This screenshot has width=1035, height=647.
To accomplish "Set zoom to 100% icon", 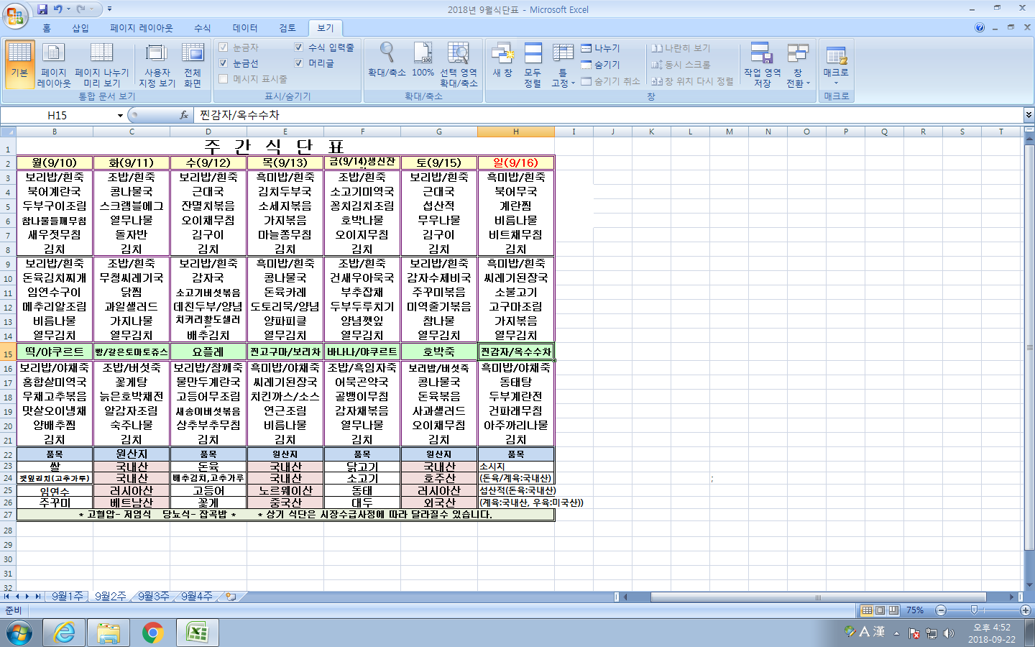I will pyautogui.click(x=423, y=59).
